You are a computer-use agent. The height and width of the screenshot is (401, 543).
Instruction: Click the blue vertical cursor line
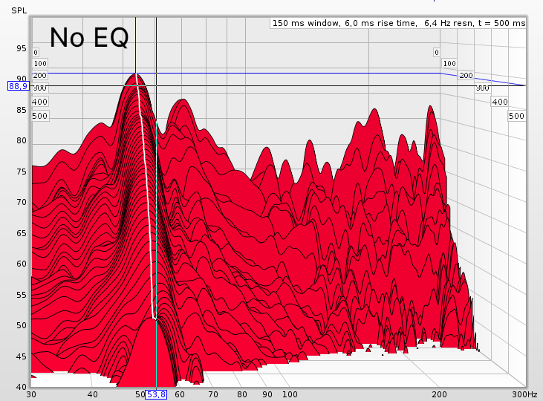click(135, 45)
